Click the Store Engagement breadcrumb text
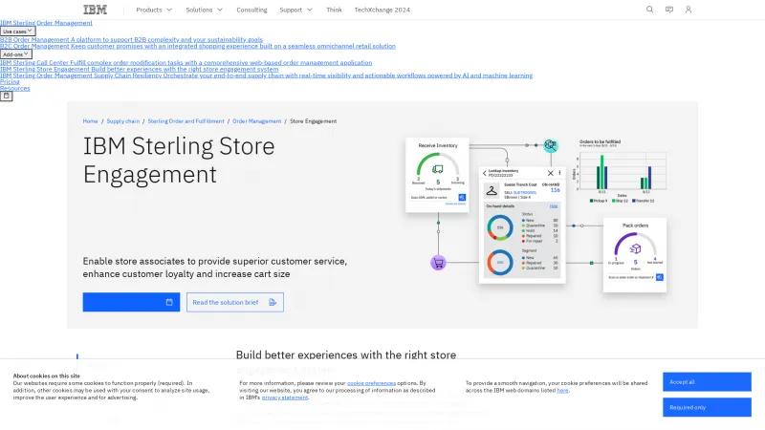The image size is (765, 430). tap(314, 121)
